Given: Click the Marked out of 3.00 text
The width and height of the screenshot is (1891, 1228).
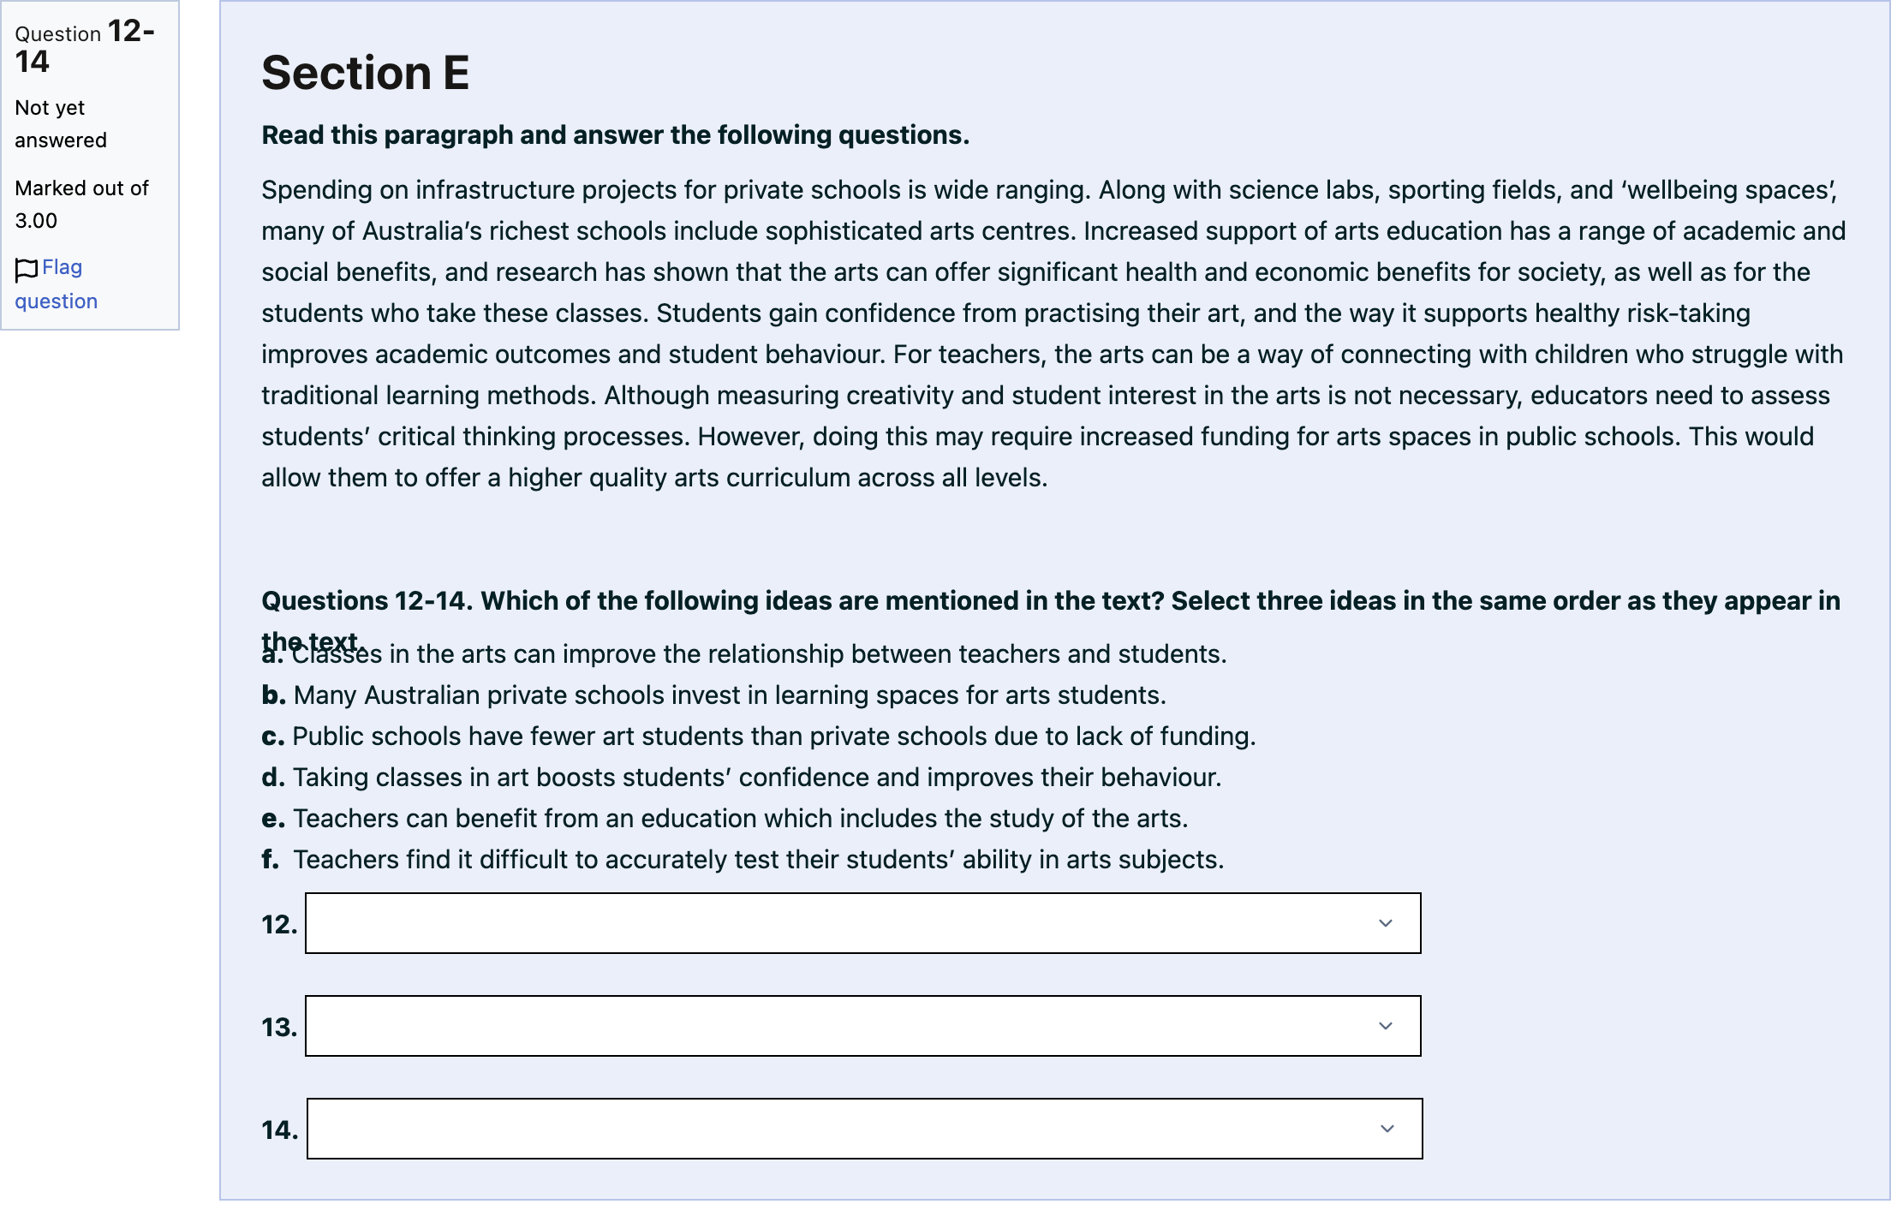Looking at the screenshot, I should [x=82, y=205].
